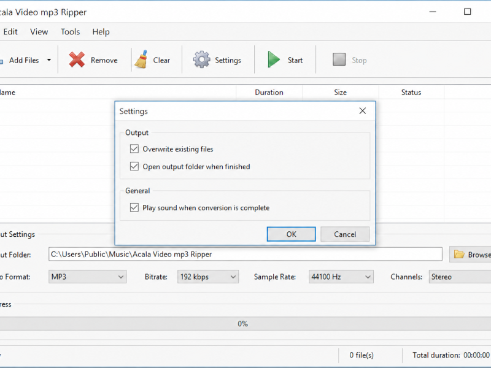Click the red X Remove icon

77,59
